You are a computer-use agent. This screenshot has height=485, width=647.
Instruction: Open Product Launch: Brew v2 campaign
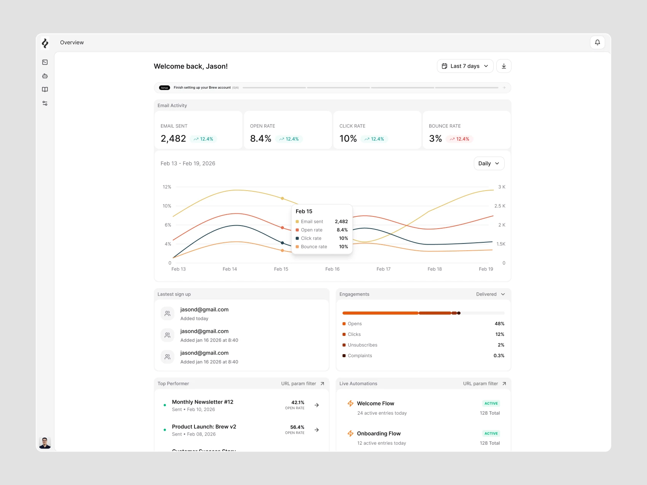pos(241,430)
